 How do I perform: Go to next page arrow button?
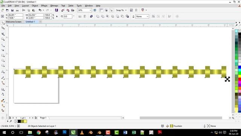click(x=30, y=118)
